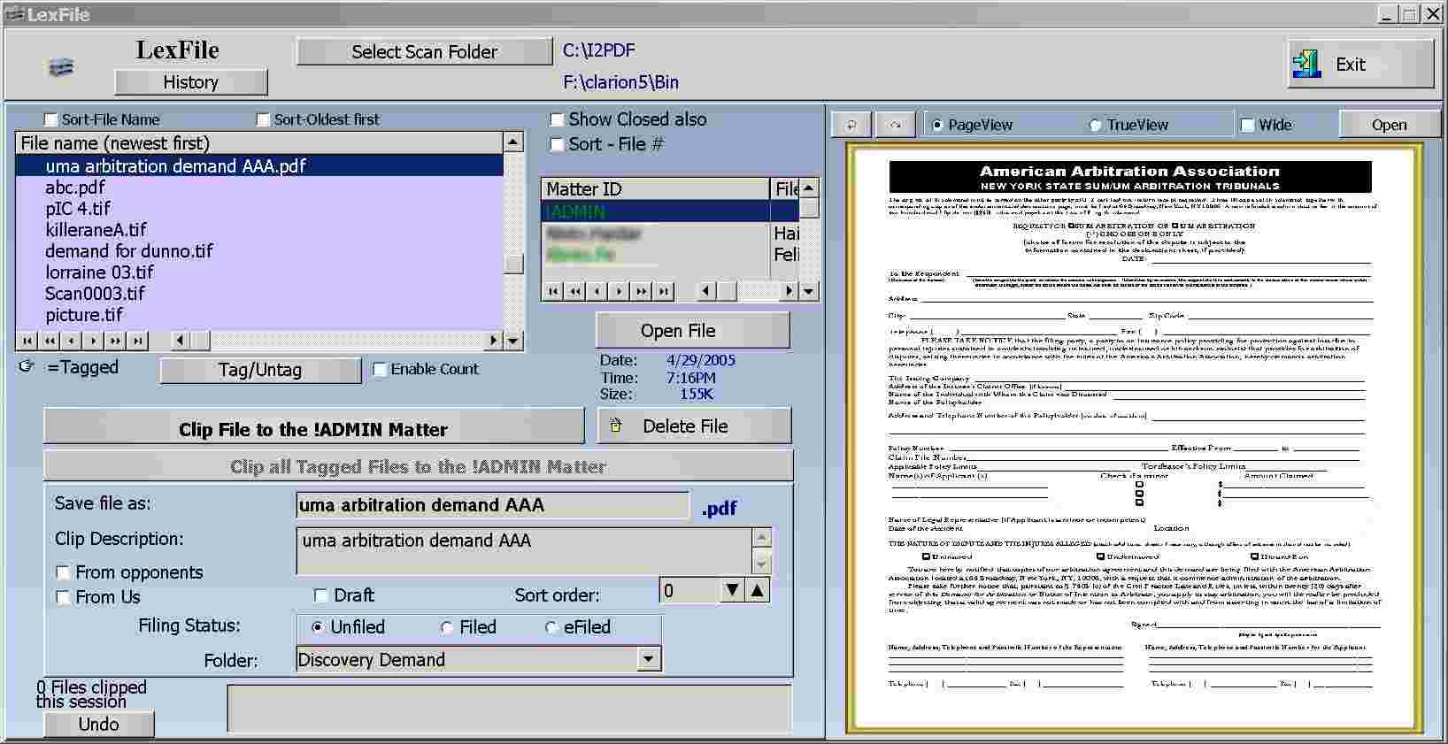Click the trash icon on Delete File

point(616,426)
